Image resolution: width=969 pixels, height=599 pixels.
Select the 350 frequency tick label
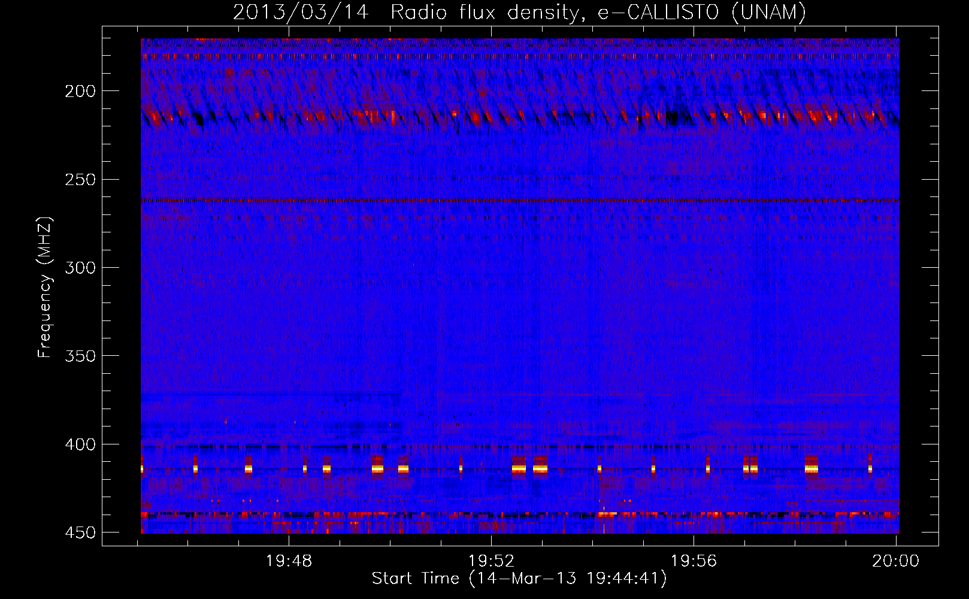(x=80, y=356)
